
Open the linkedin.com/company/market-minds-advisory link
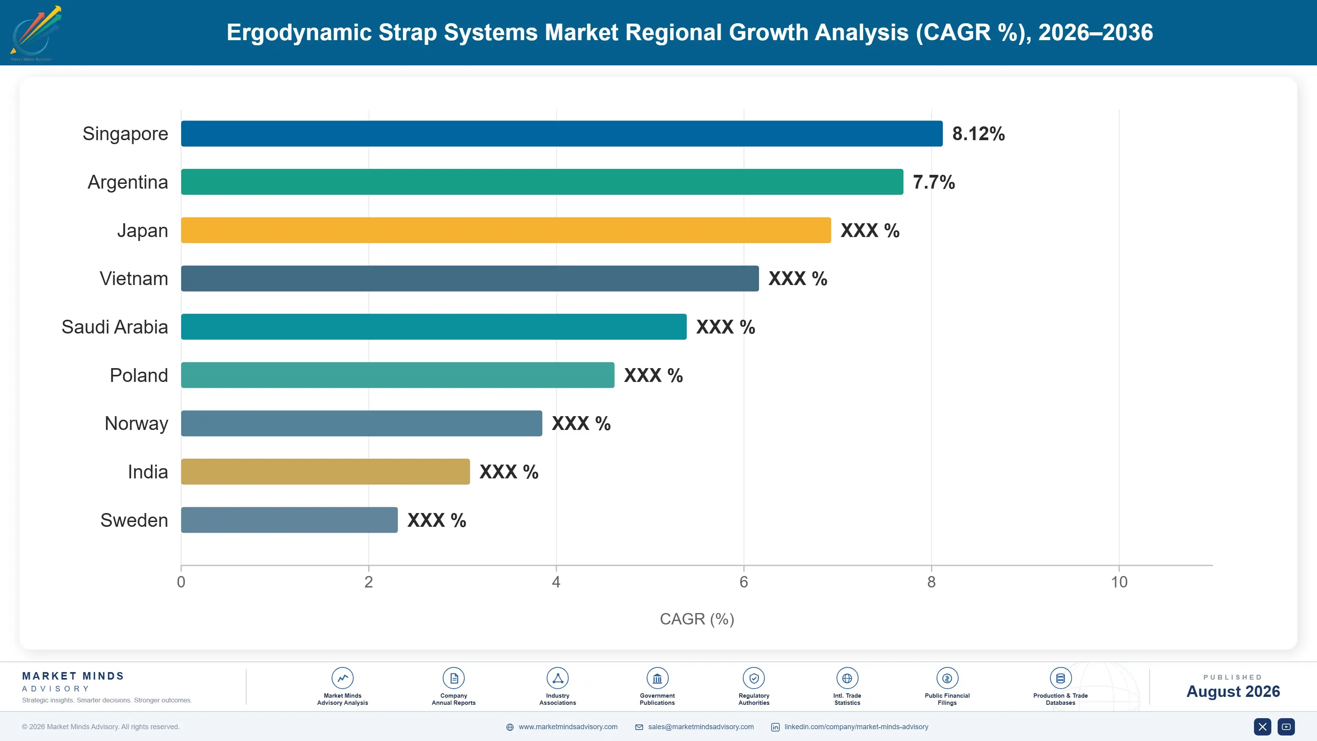(856, 727)
